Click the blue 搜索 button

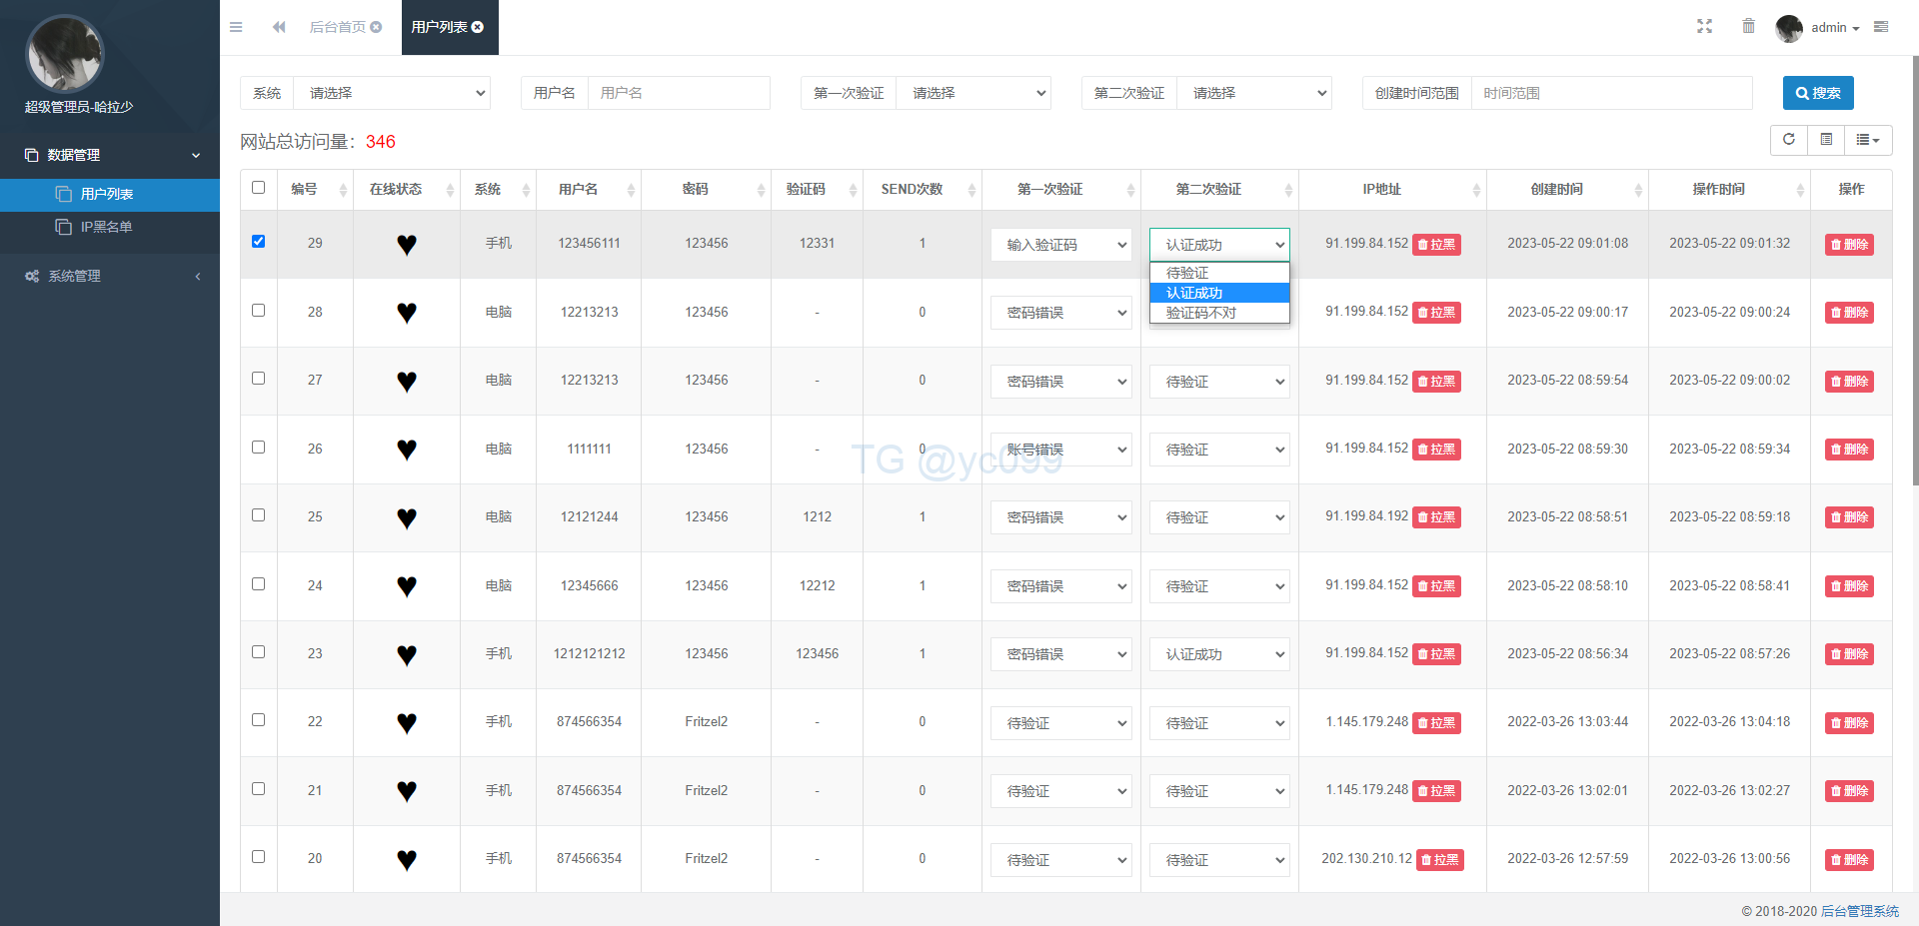[1817, 93]
